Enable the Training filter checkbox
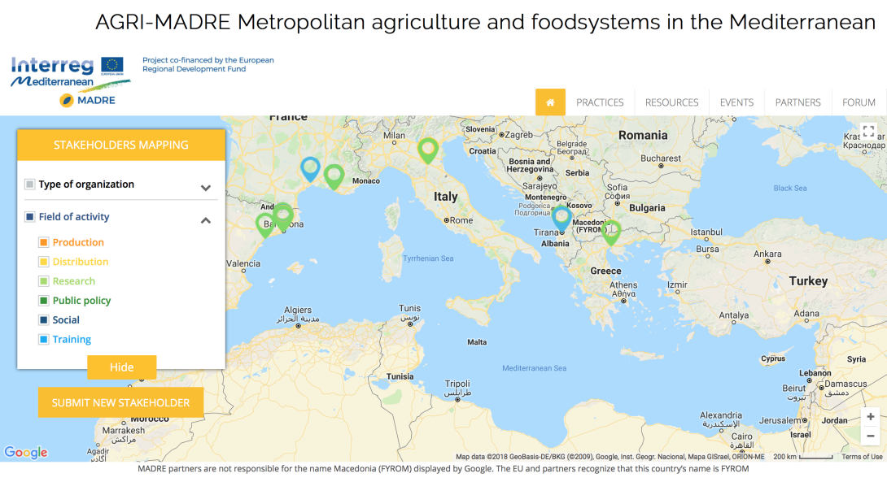887x482 pixels. click(44, 340)
